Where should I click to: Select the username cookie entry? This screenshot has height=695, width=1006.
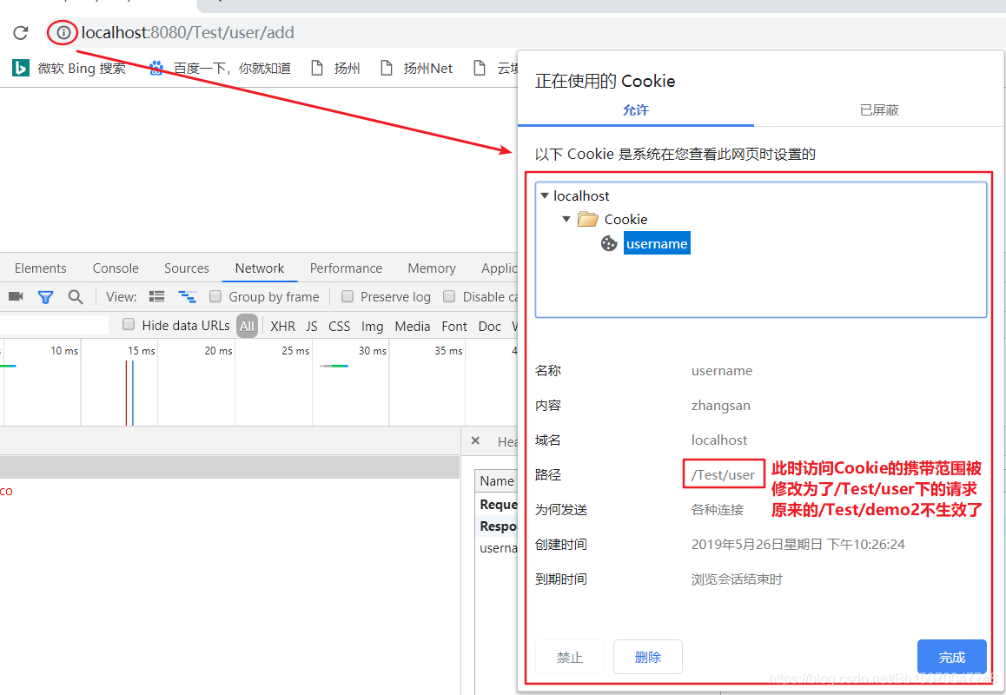click(657, 243)
